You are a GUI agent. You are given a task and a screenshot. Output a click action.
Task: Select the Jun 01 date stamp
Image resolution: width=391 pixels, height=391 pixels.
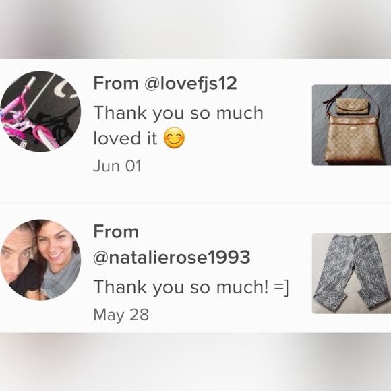(117, 166)
